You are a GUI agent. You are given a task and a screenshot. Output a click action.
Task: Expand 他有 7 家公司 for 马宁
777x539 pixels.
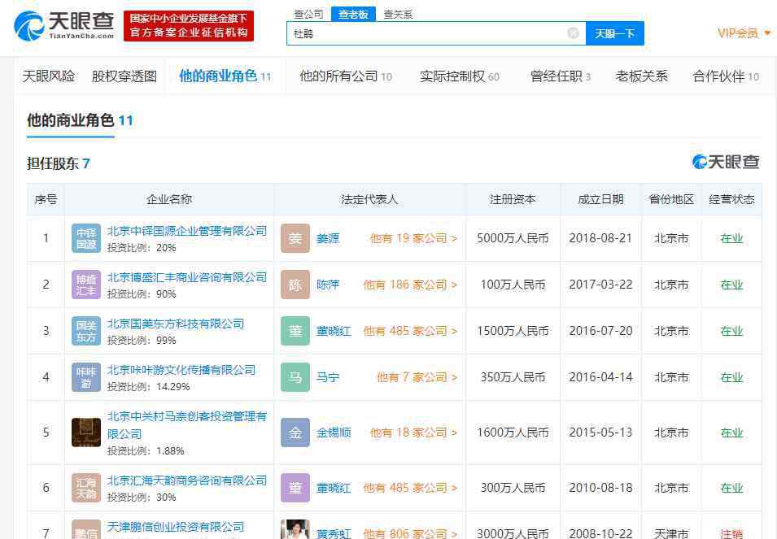point(417,378)
